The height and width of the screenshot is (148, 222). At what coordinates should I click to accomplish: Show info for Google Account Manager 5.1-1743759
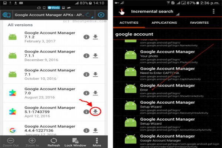click(86, 112)
